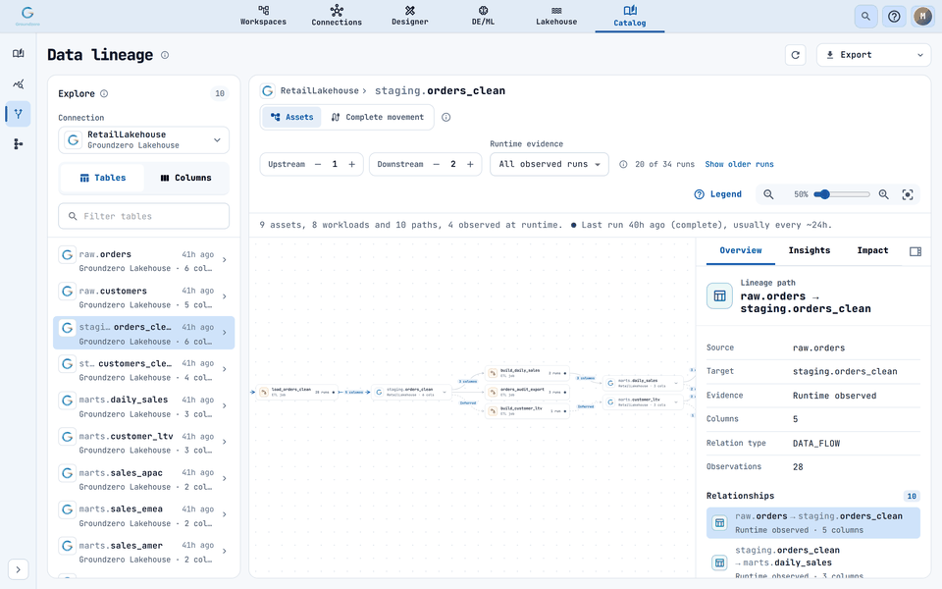
Task: Open the Lakehouse top navigation tab
Action: [x=556, y=16]
